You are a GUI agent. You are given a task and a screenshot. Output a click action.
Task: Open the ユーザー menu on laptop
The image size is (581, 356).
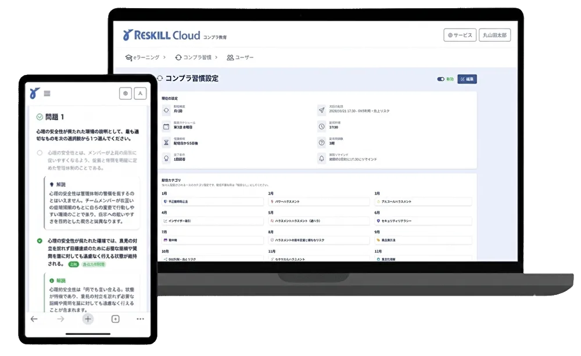pos(240,57)
